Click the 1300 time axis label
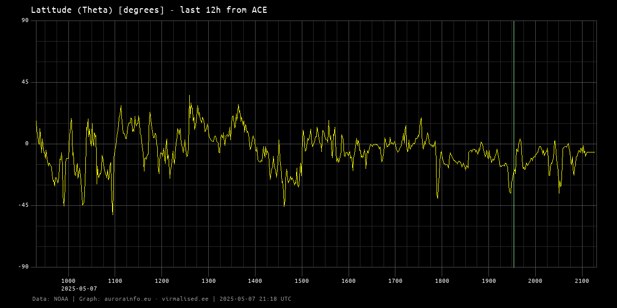 [x=208, y=281]
